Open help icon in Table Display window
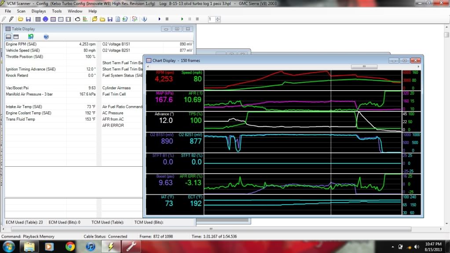The height and width of the screenshot is (253, 450). 46,37
